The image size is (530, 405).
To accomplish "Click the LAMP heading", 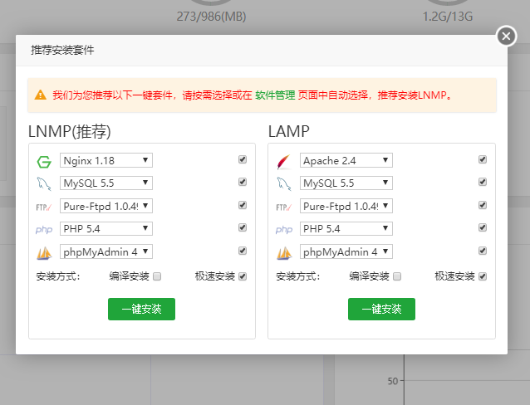I will pos(289,131).
